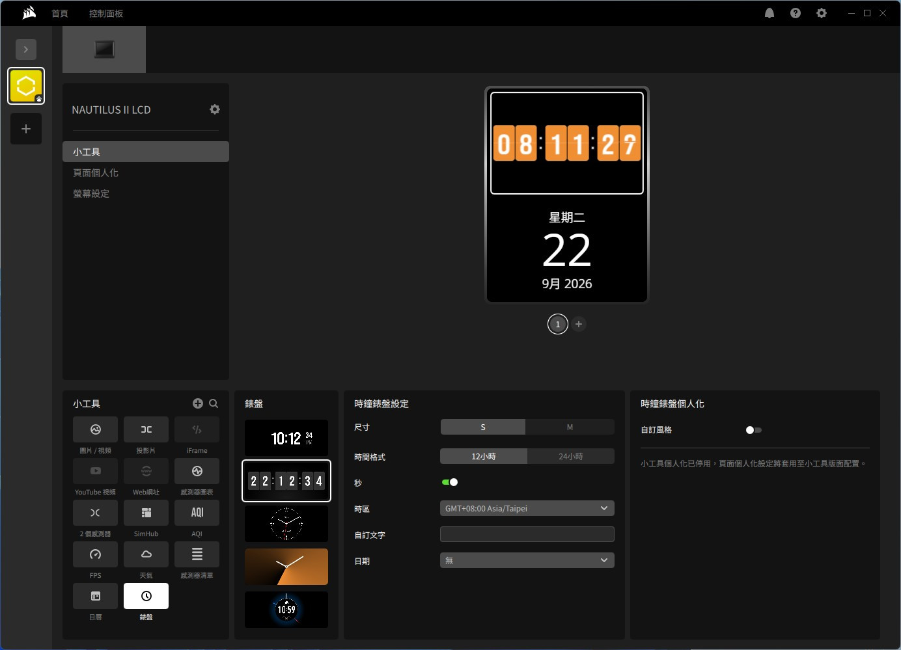Select 小工具 in the device menu
Viewport: 901px width, 650px height.
tap(146, 152)
